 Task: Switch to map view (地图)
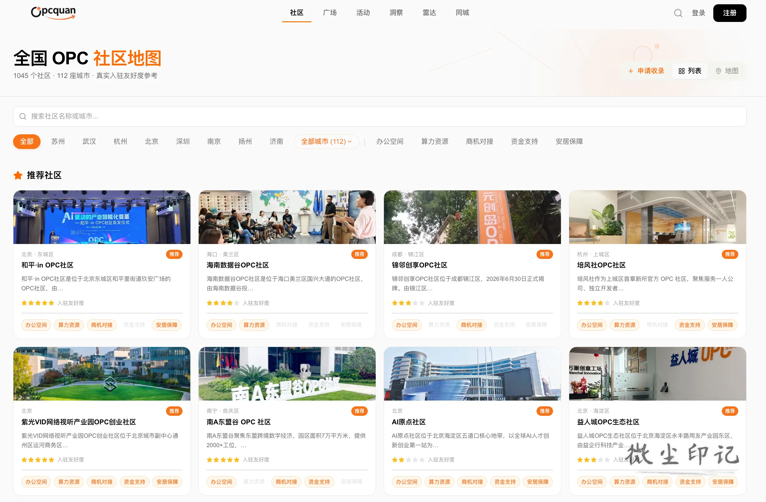click(x=727, y=71)
